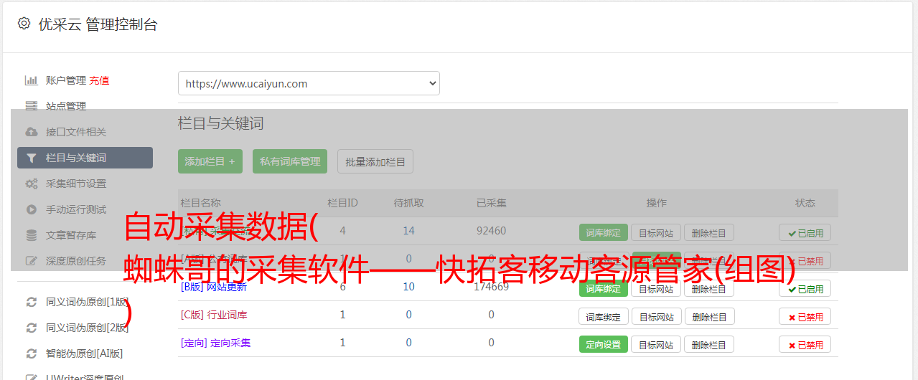The width and height of the screenshot is (918, 380).
Task: Open 手动运行测试 in the sidebar
Action: [76, 209]
